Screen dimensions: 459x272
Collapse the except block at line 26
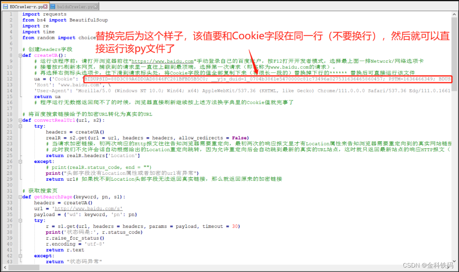(21, 161)
